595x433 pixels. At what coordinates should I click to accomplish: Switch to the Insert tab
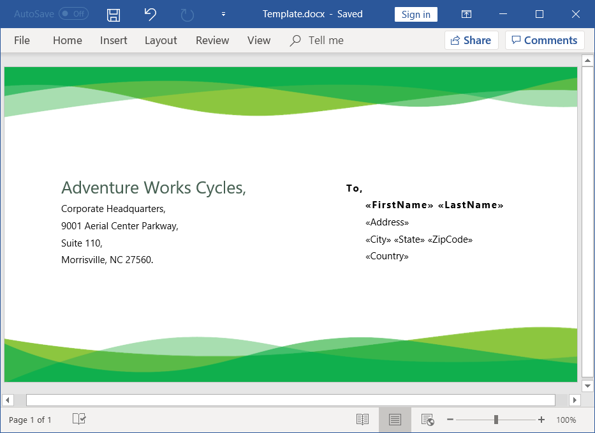tap(114, 40)
